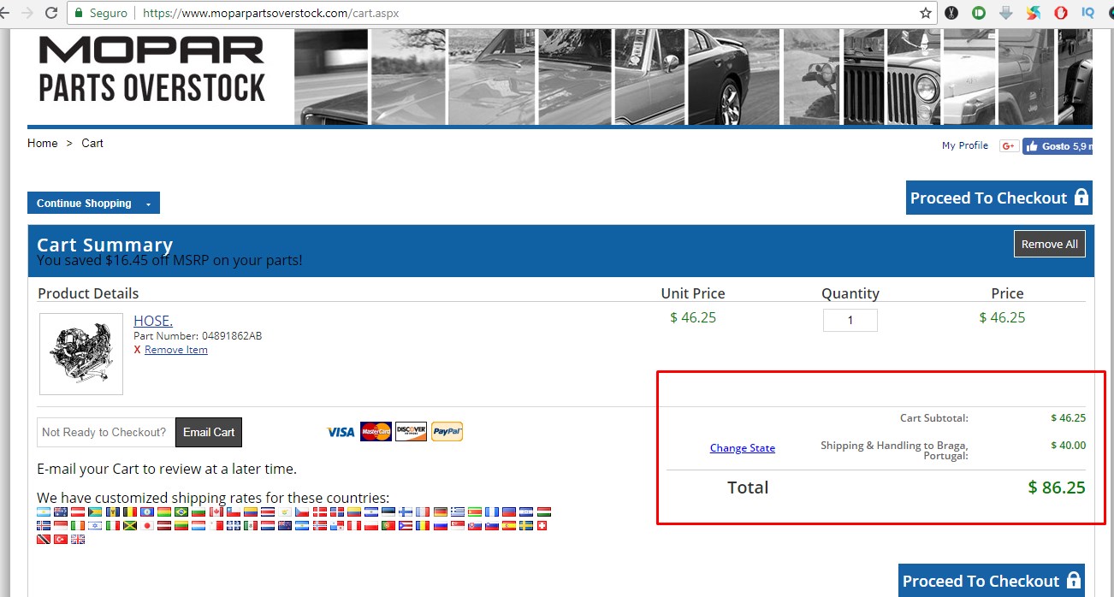Click the Cart breadcrumb label
Image resolution: width=1114 pixels, height=597 pixels.
[92, 143]
